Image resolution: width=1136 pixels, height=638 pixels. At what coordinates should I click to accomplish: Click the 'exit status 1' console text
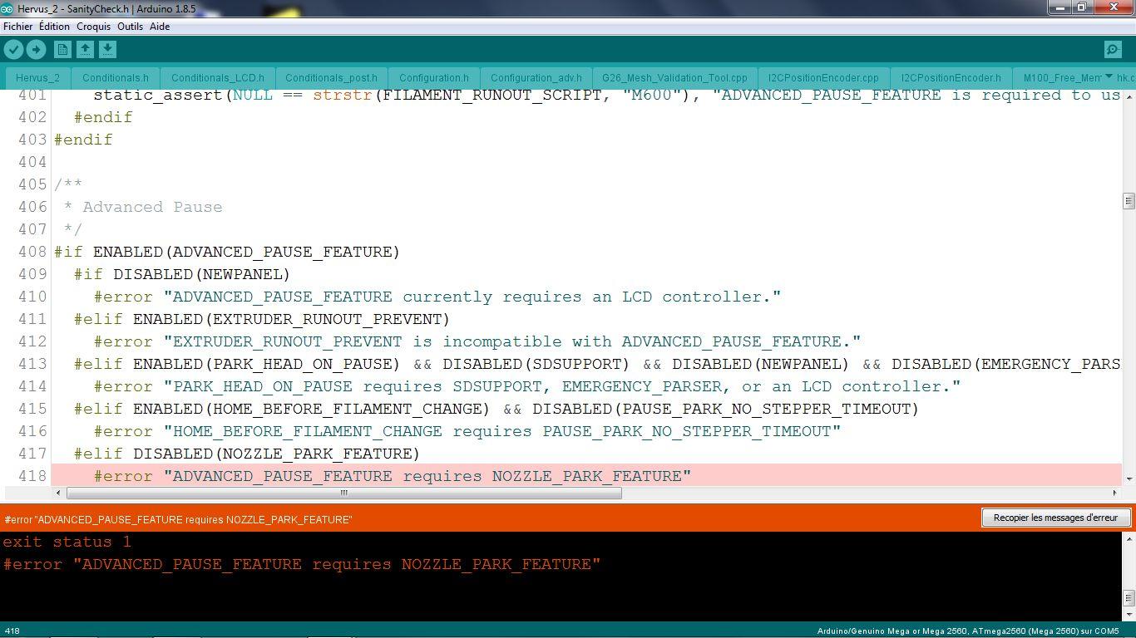tap(67, 542)
